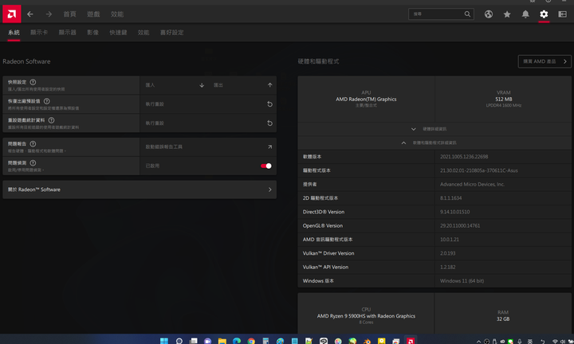Switch to the 快速鍵 tab
Viewport: 574px width, 344px height.
click(x=118, y=33)
